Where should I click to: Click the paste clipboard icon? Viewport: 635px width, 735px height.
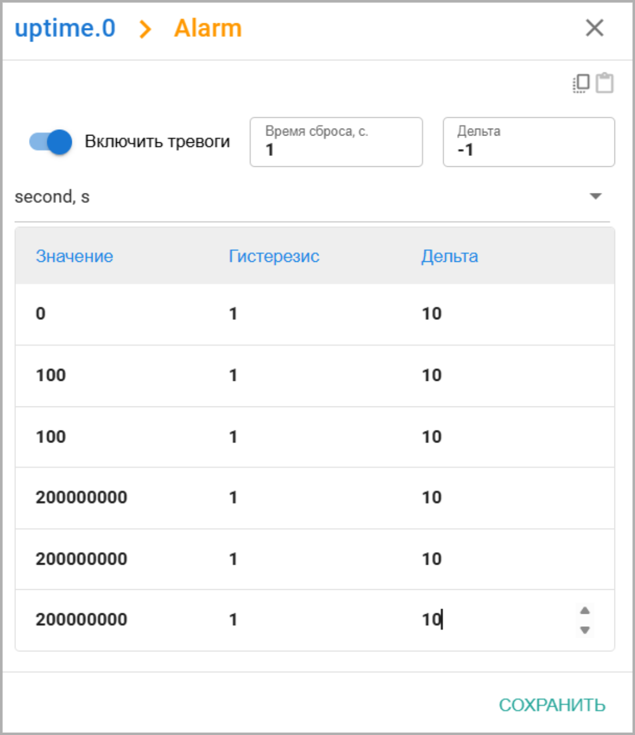[x=604, y=83]
